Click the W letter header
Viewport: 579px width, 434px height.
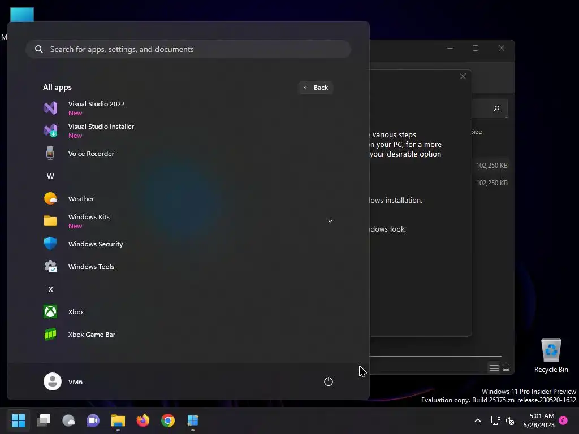pos(50,176)
